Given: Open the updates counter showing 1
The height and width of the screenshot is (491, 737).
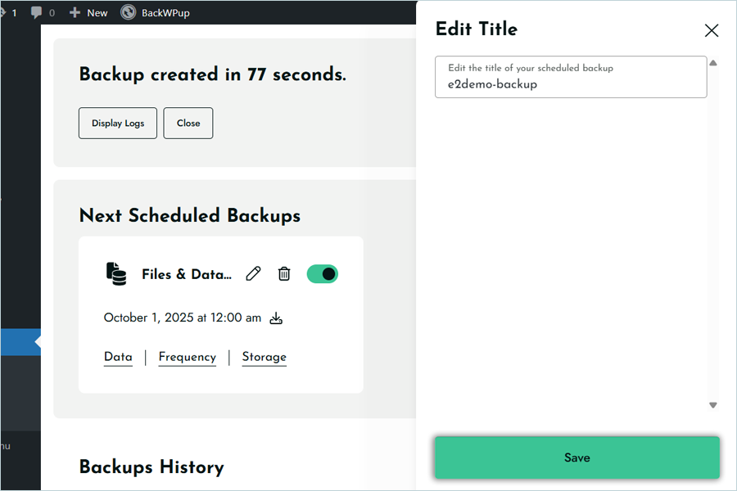Looking at the screenshot, I should tap(8, 12).
